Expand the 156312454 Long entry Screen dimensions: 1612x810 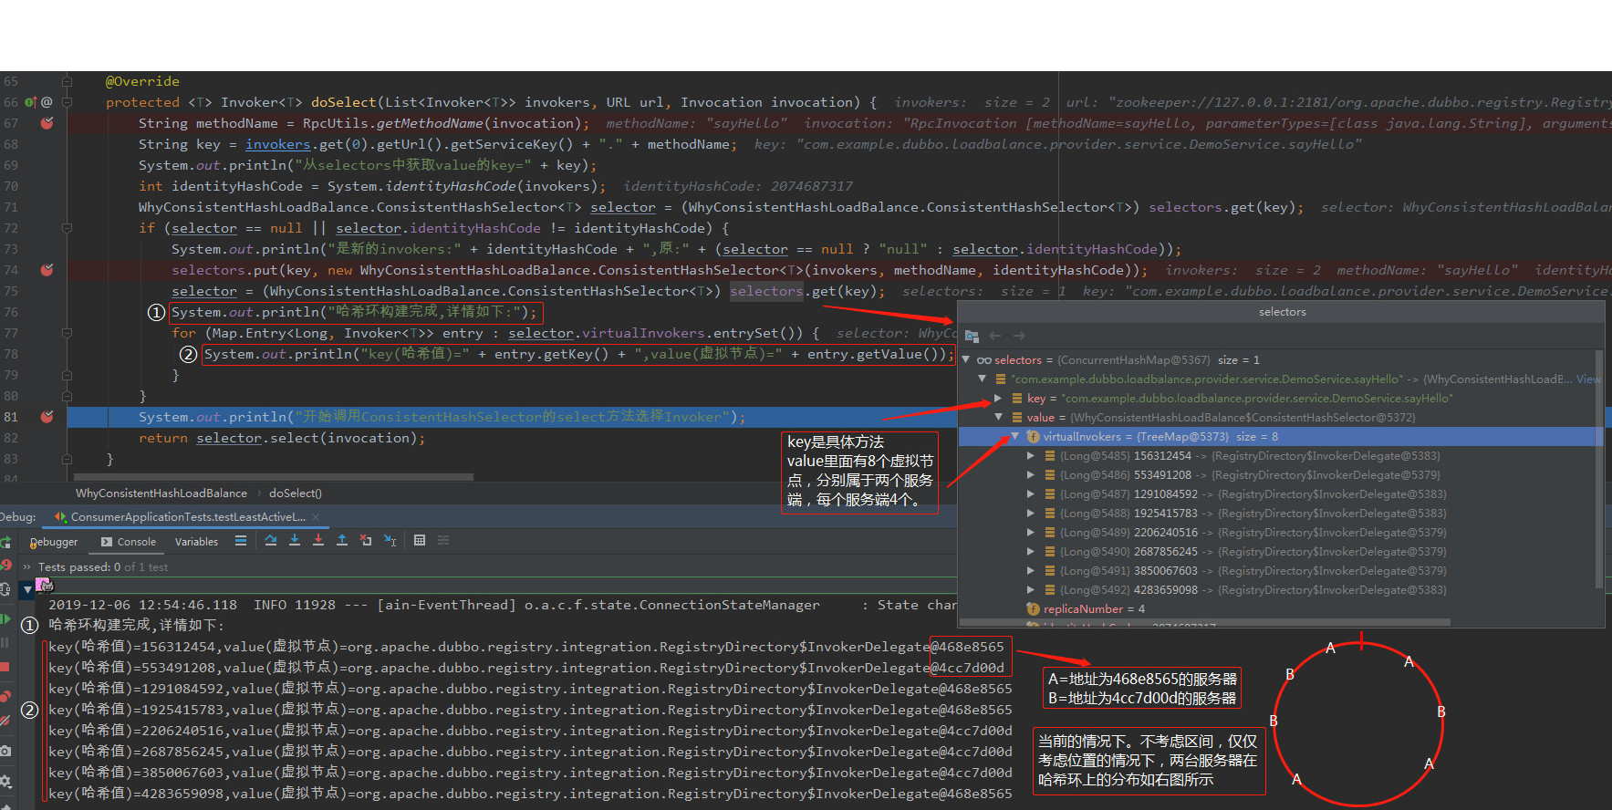point(1031,455)
